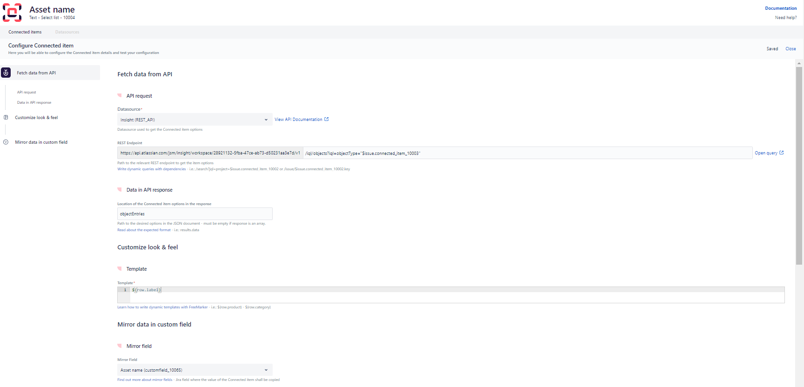Follow the Write dynamic queries with dependencies link
The height and width of the screenshot is (387, 804).
click(x=152, y=169)
